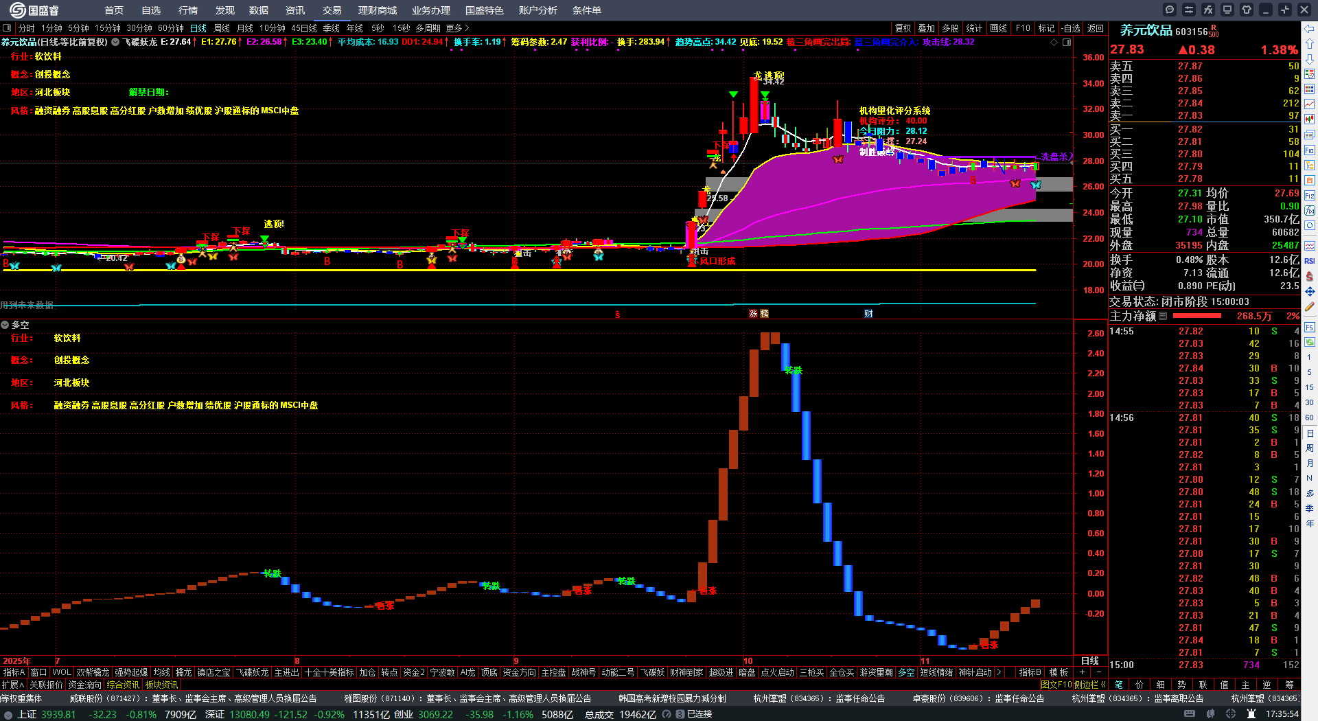This screenshot has height=721, width=1318.
Task: Expand the 扩展 panel at bottom left
Action: click(13, 685)
